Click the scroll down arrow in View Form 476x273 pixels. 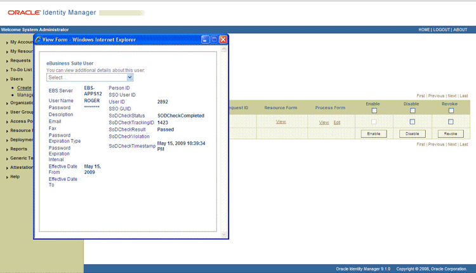coord(224,234)
